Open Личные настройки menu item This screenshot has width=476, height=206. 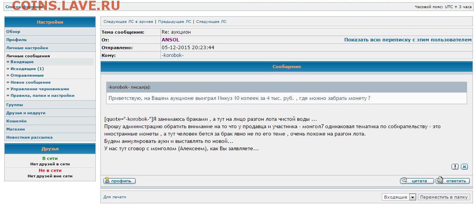point(27,48)
